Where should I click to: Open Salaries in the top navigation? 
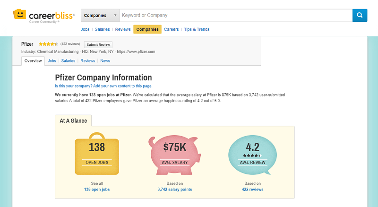point(102,29)
